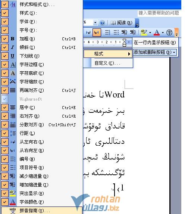Viewport: 191px width, 214px height.
Task: Open the 格式 submenu item
Action: pyautogui.click(x=108, y=54)
